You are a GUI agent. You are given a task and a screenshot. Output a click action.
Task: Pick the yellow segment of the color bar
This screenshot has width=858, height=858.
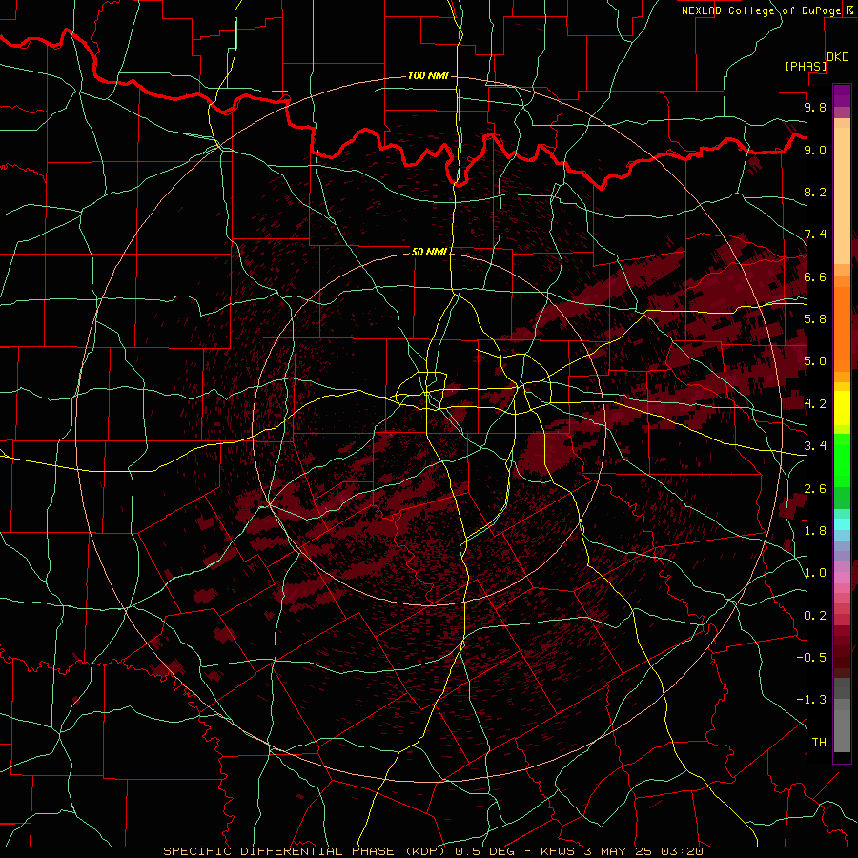(x=842, y=408)
